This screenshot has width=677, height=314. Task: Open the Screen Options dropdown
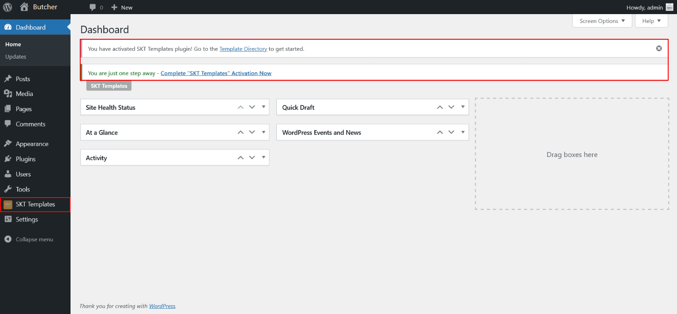point(602,21)
